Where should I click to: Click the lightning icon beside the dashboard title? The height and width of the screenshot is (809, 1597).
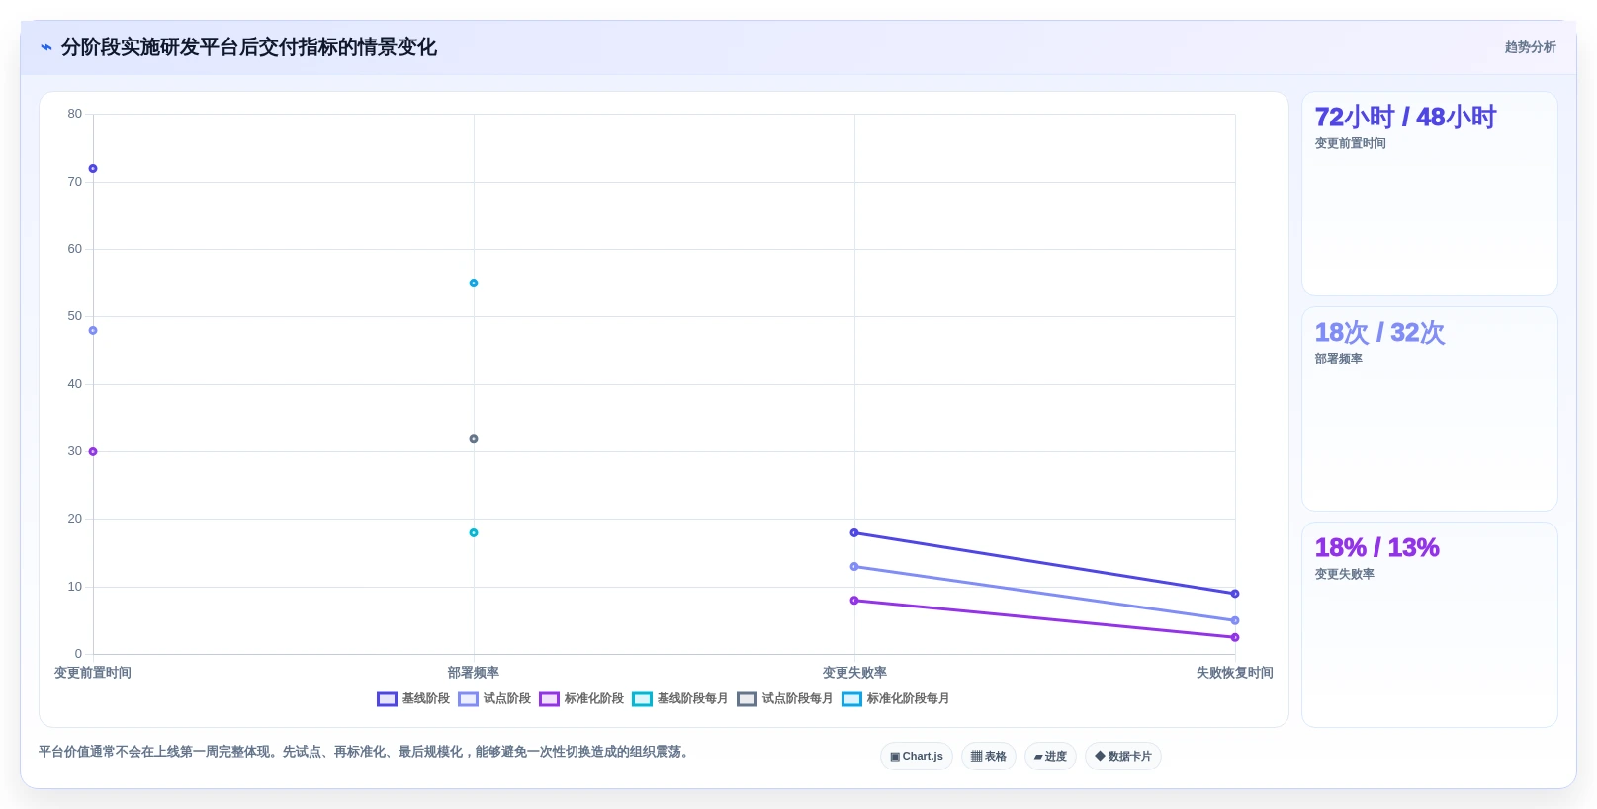point(46,47)
